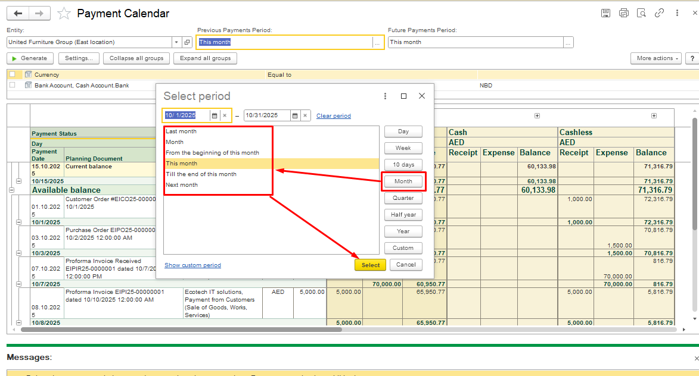The height and width of the screenshot is (376, 699).
Task: Click the back navigation arrow
Action: pyautogui.click(x=18, y=13)
